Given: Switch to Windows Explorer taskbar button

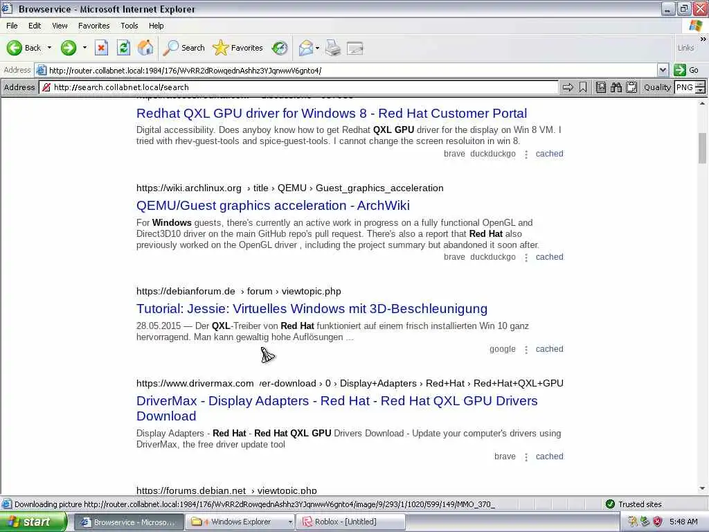Looking at the screenshot, I should pos(240,522).
